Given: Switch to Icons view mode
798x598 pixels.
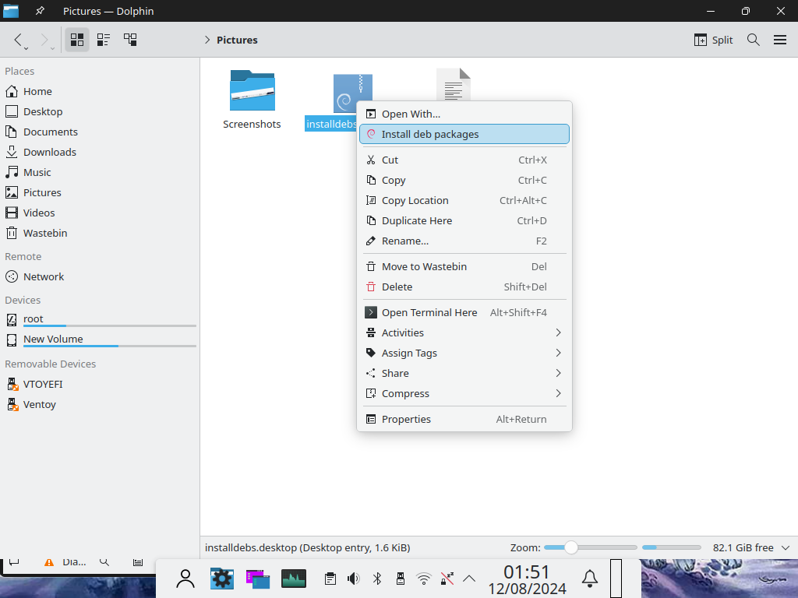Looking at the screenshot, I should 77,40.
